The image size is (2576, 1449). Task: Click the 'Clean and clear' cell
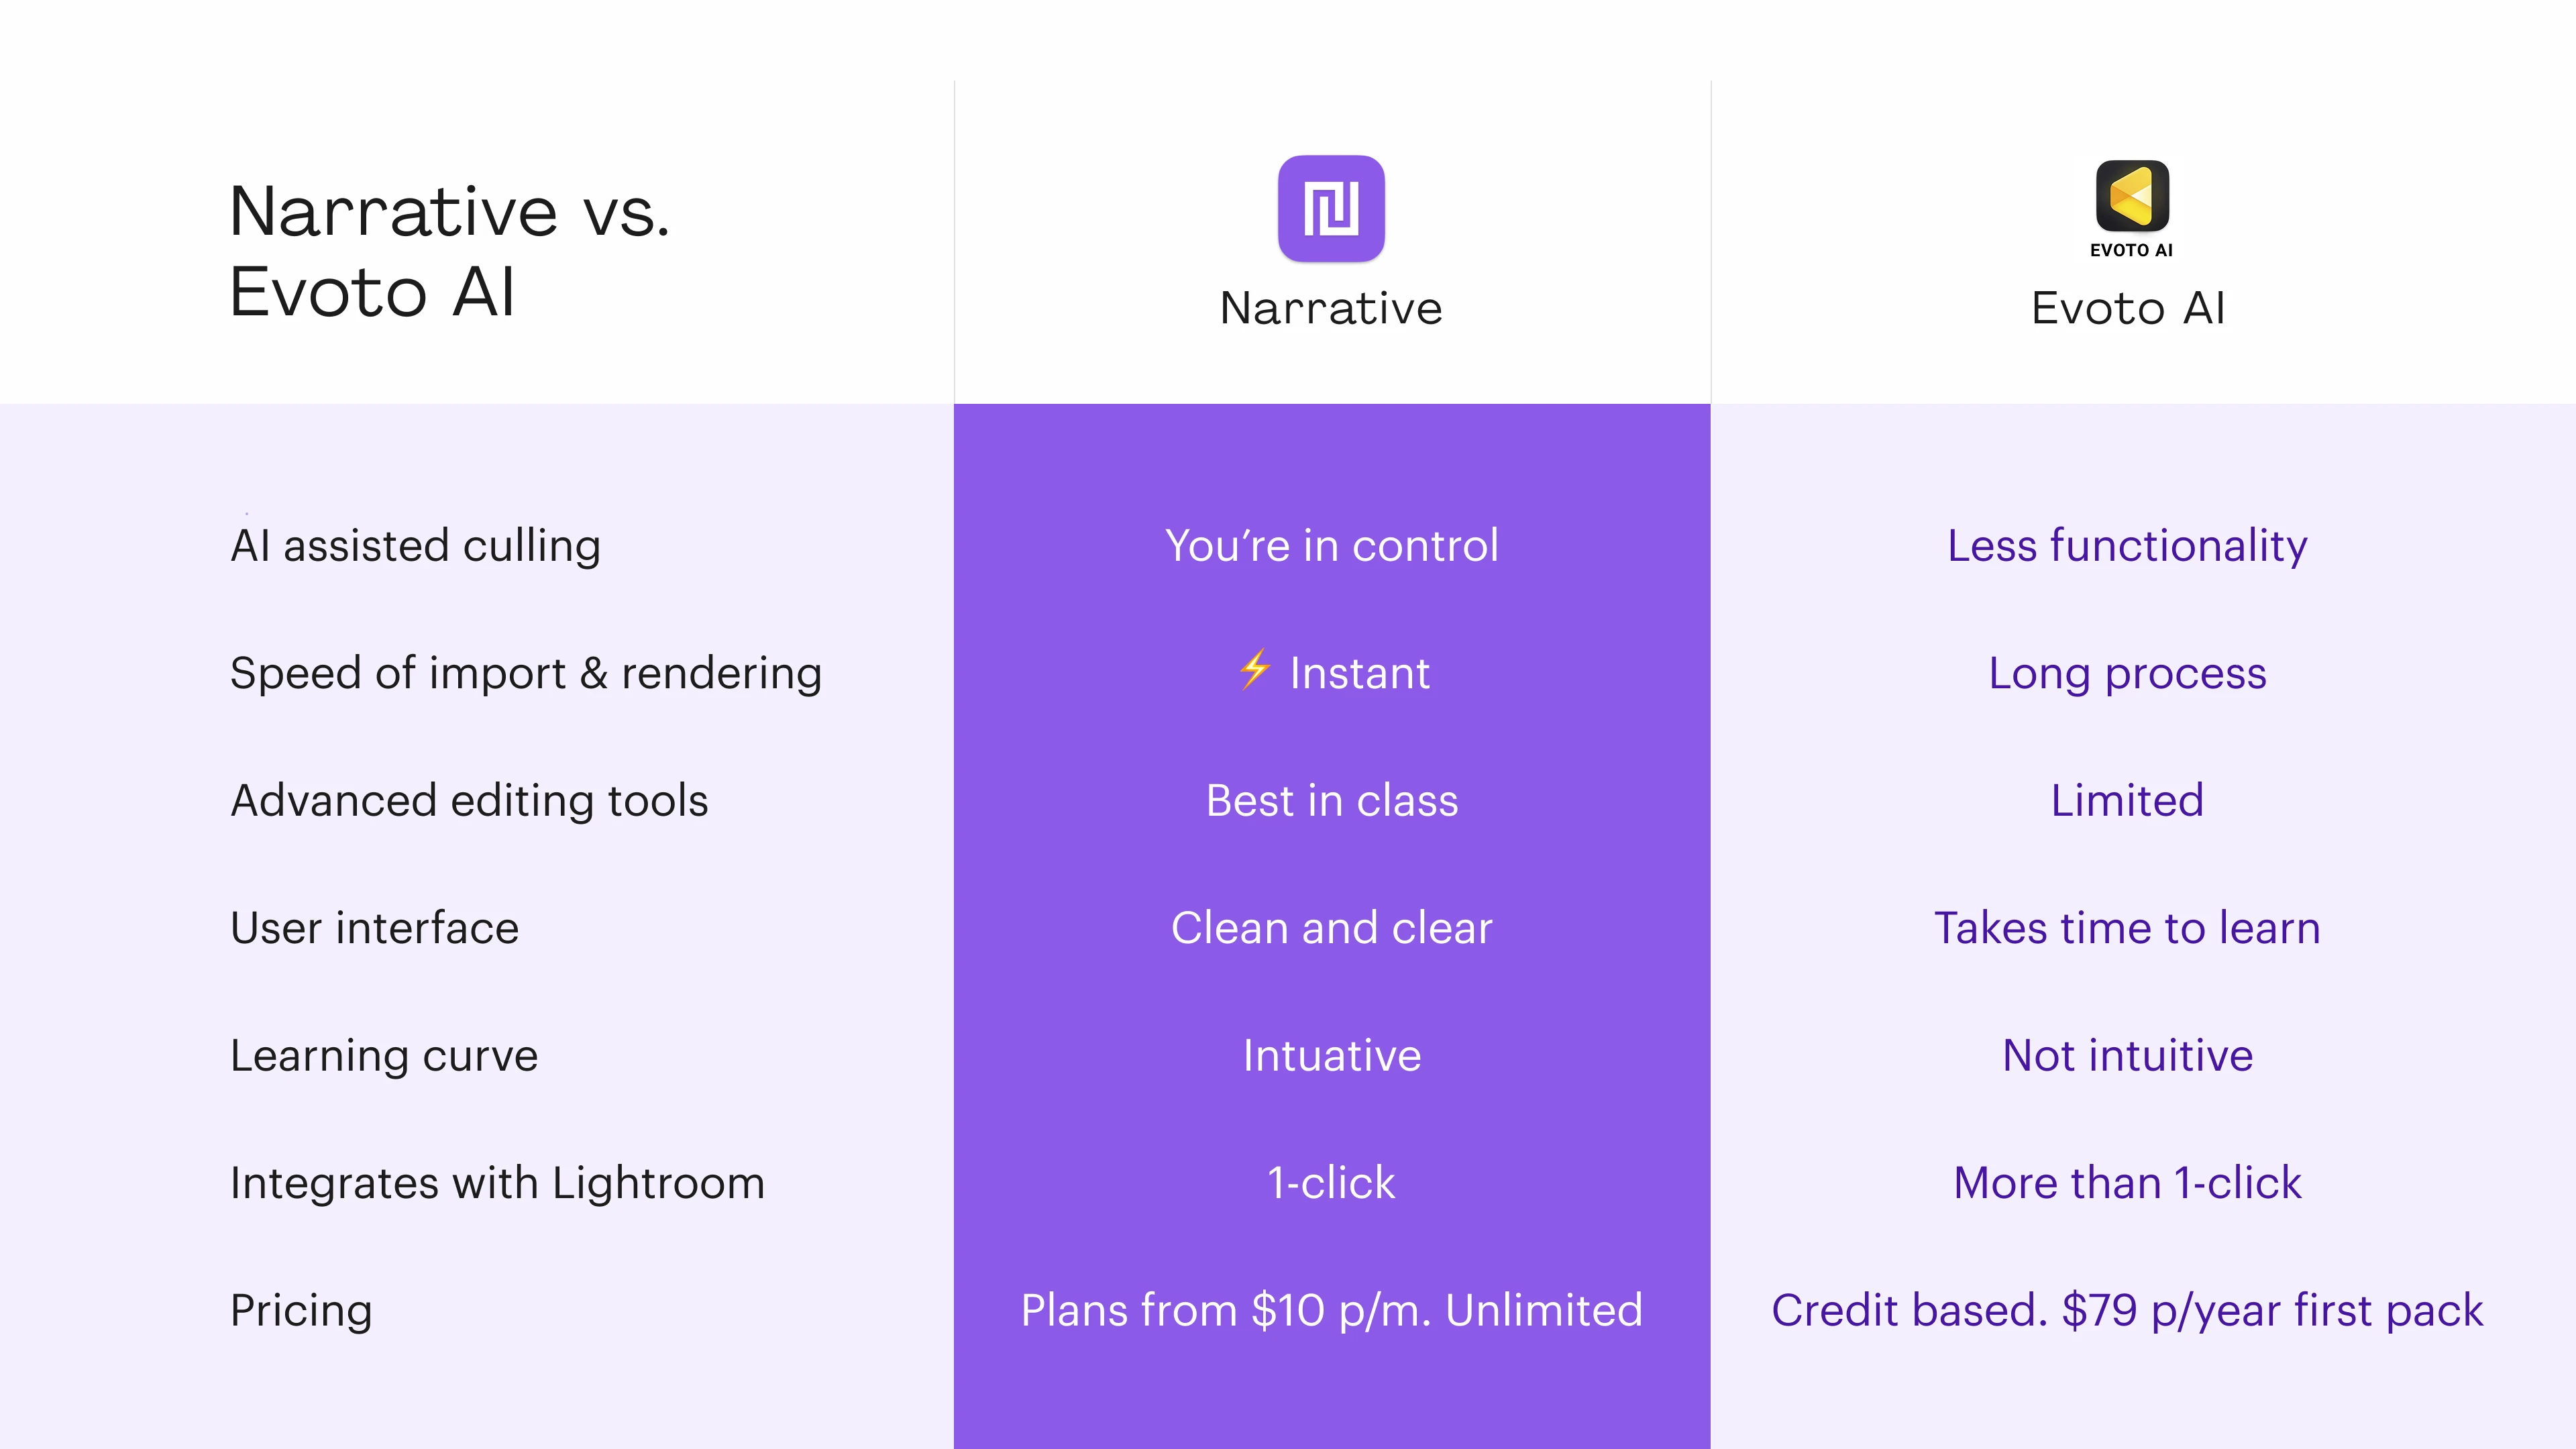click(1332, 928)
